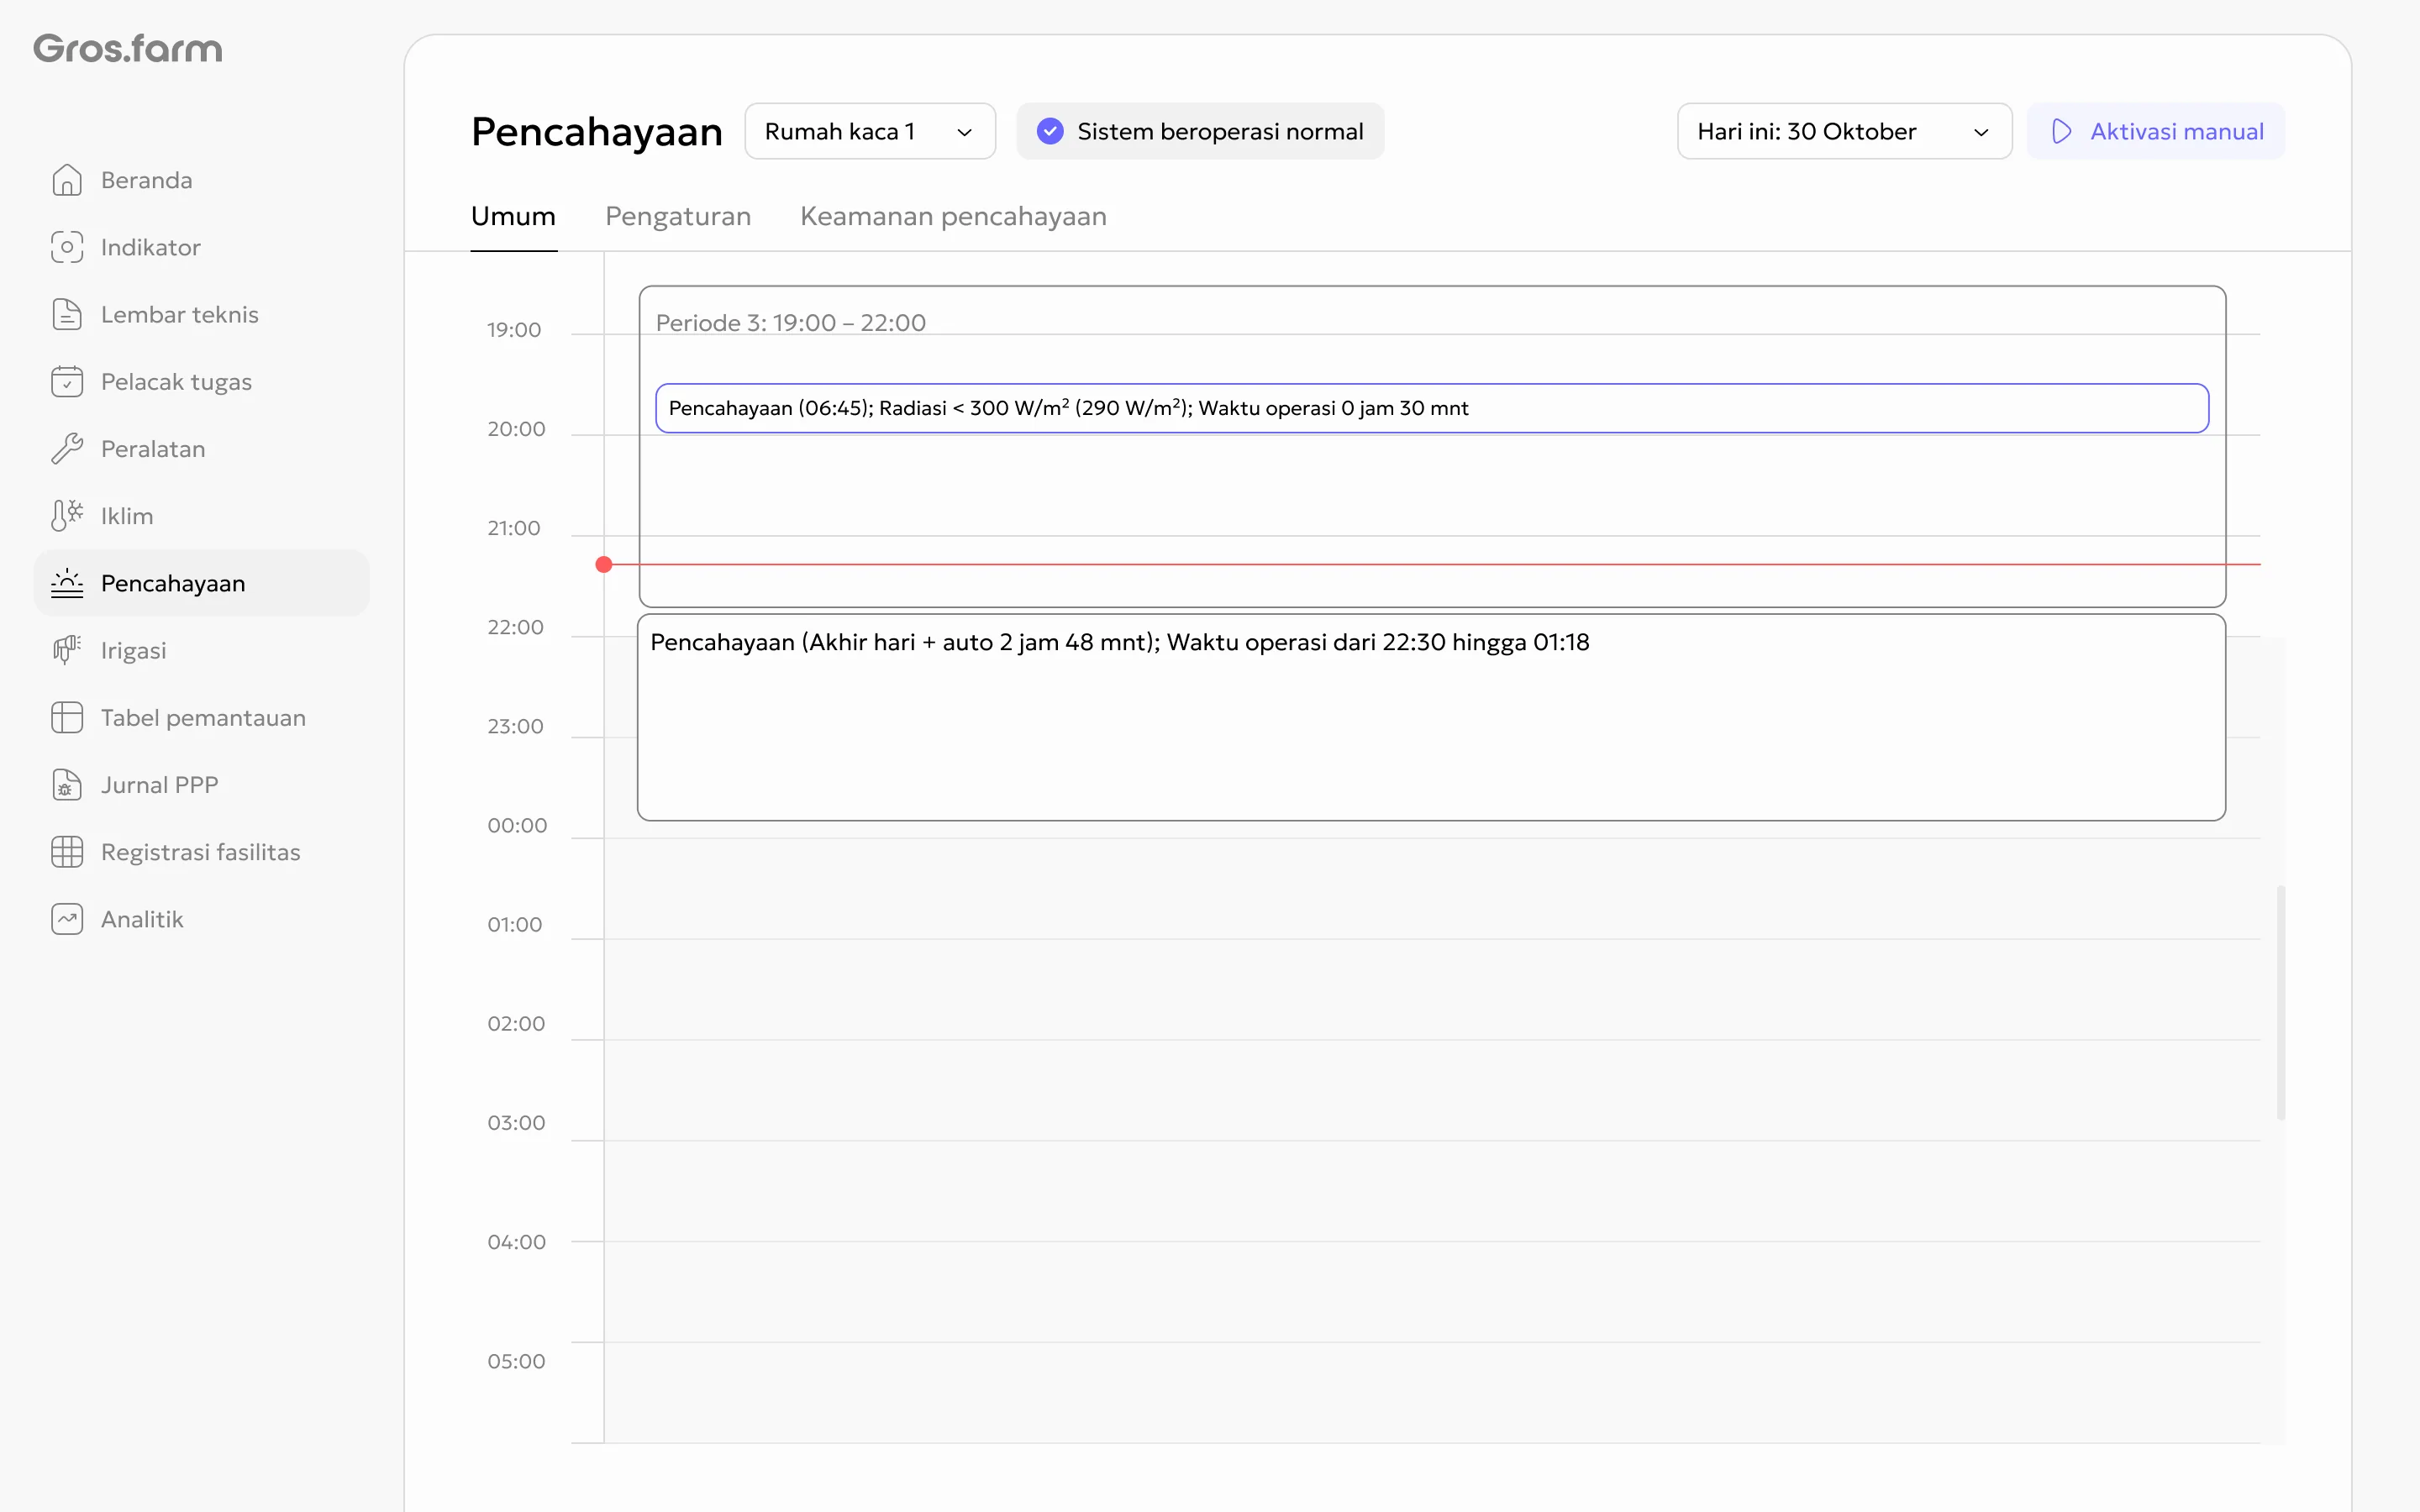Click the 00:00 time label
The image size is (2420, 1512).
tap(517, 825)
